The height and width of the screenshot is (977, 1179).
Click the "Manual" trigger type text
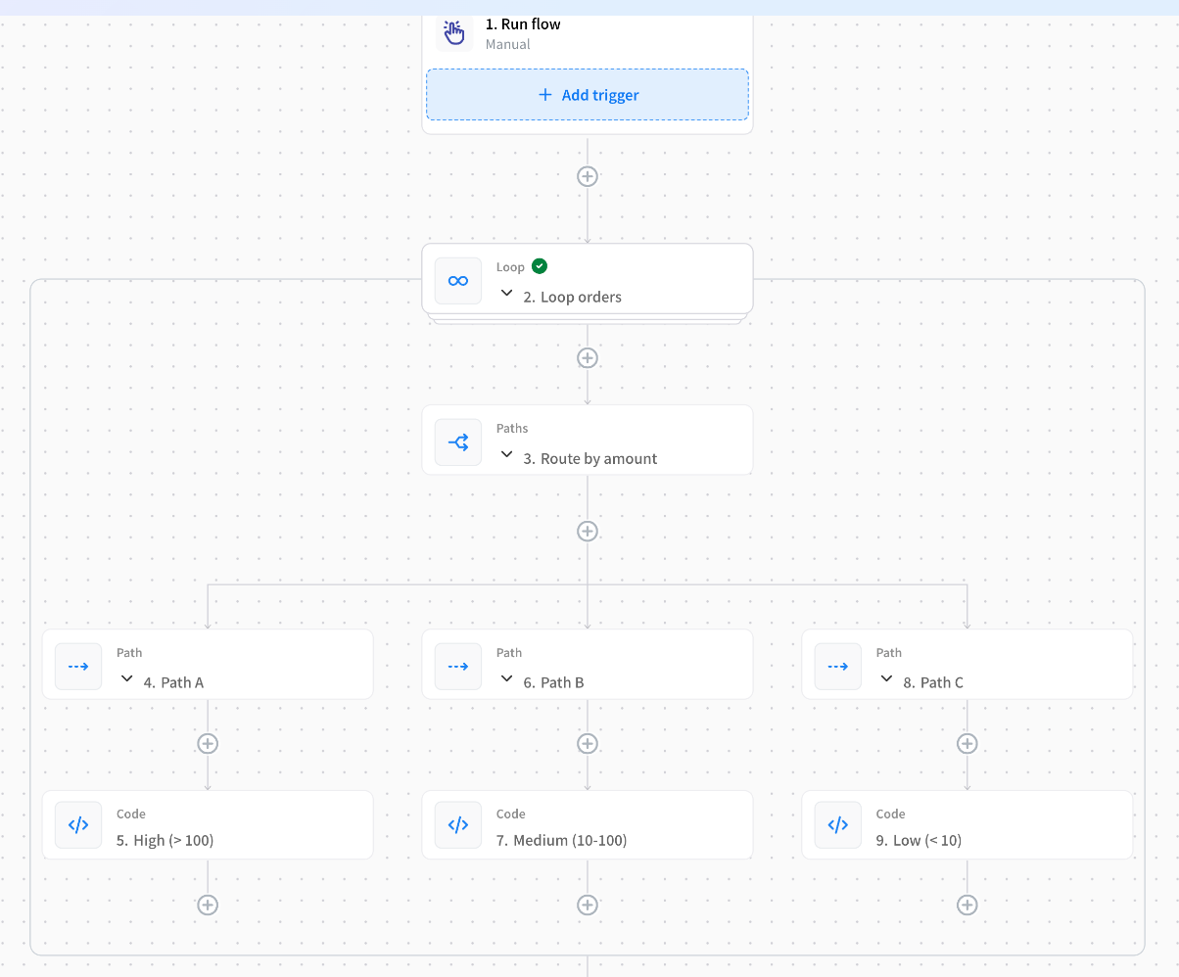508,44
